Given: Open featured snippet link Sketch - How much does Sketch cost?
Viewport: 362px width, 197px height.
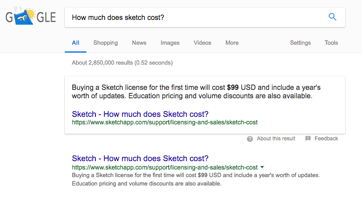Looking at the screenshot, I should [140, 114].
